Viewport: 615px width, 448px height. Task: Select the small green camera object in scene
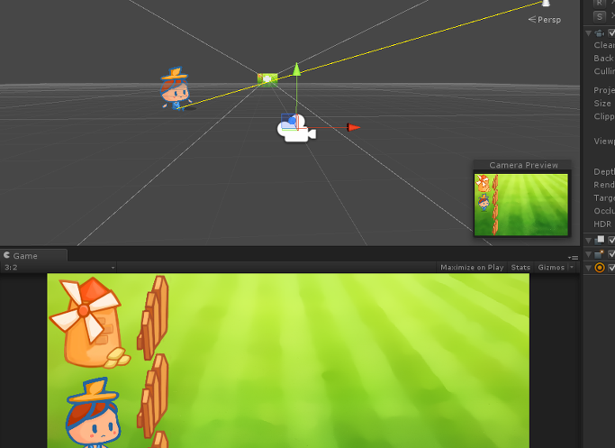tap(267, 78)
